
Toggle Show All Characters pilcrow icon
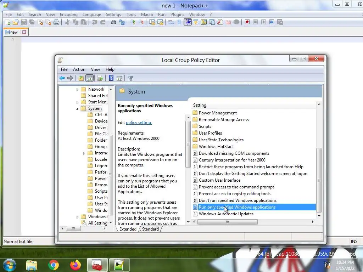click(x=179, y=22)
